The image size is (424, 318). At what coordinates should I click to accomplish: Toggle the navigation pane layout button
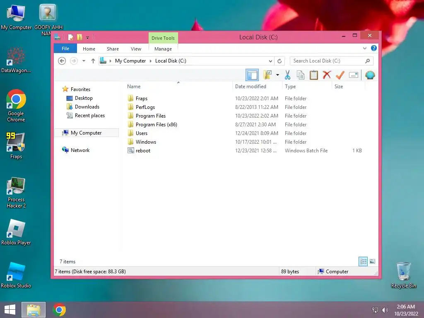(x=252, y=75)
